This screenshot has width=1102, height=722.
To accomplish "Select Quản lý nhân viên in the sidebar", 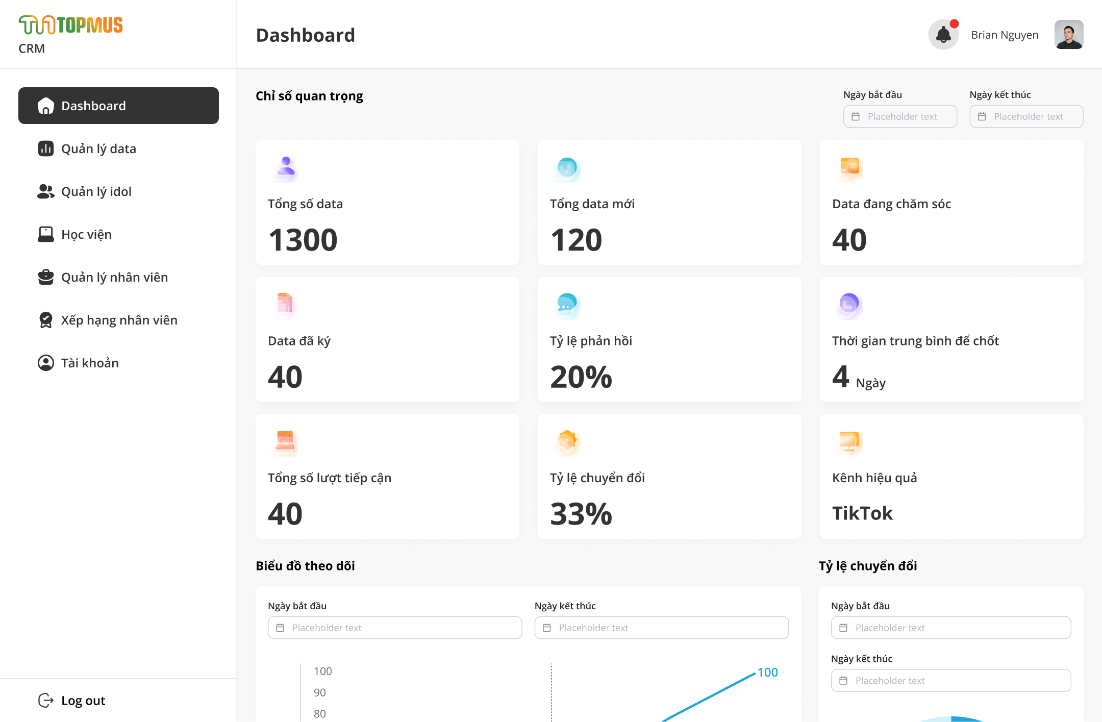I will tap(115, 277).
